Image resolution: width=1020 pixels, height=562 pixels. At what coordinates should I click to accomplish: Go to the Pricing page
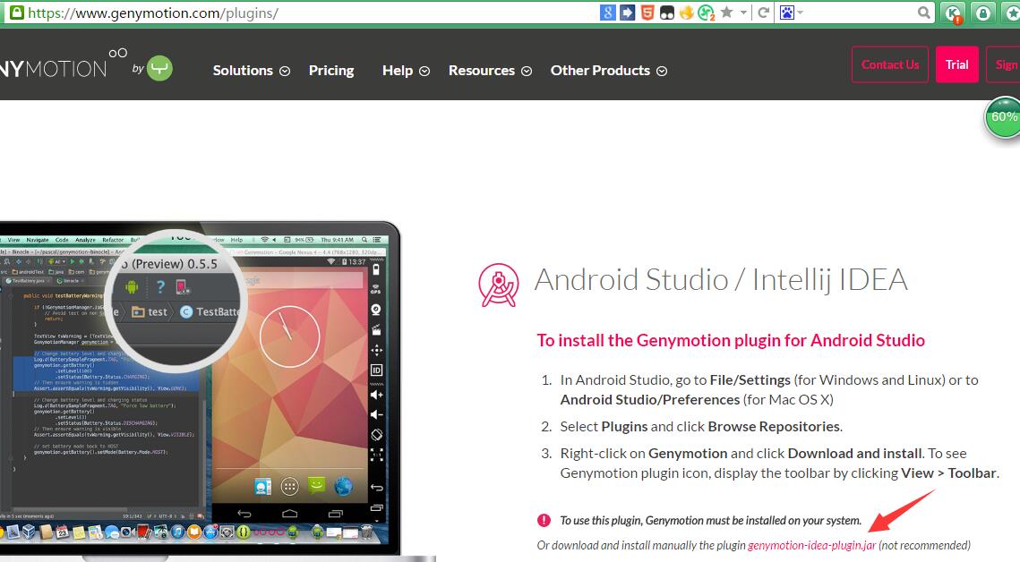(331, 70)
